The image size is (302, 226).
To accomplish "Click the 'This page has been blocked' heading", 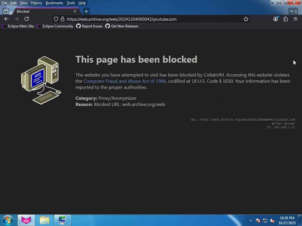I will pyautogui.click(x=136, y=59).
